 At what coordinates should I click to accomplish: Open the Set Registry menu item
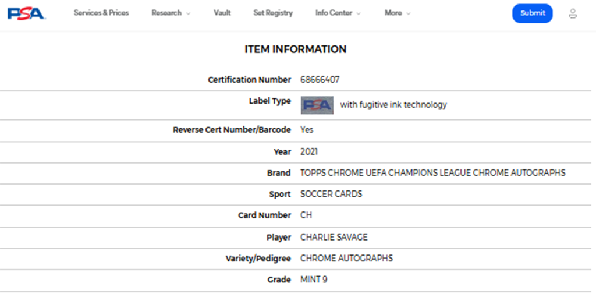coord(273,13)
